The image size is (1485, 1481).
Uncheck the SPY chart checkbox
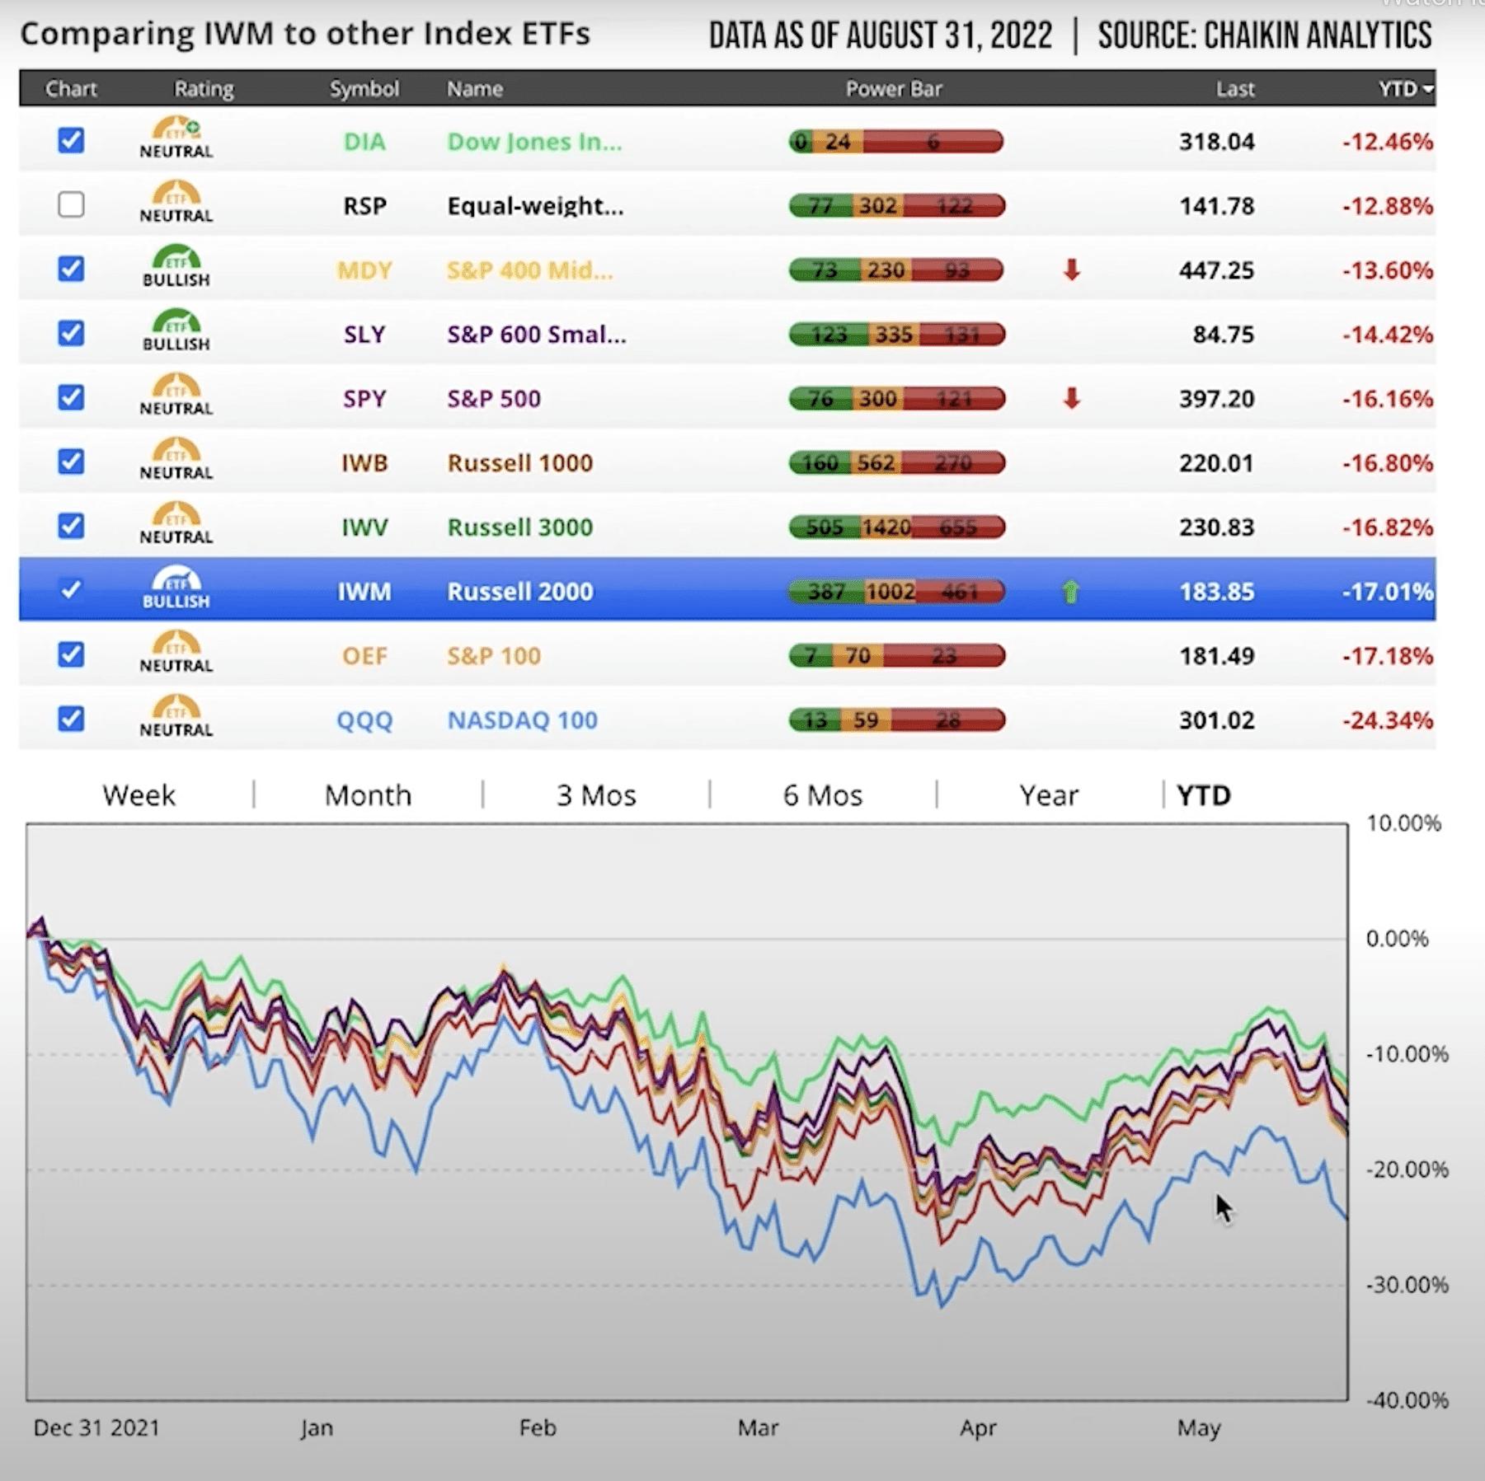[x=71, y=397]
